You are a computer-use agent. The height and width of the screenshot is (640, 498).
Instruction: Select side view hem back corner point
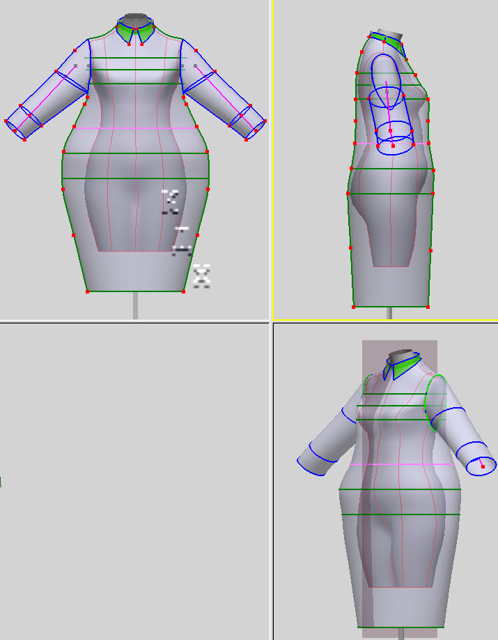(x=353, y=307)
